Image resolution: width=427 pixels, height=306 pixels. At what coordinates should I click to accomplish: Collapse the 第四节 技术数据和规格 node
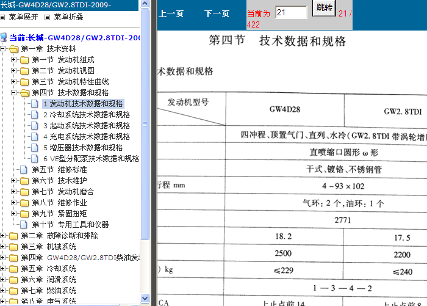tap(13, 93)
